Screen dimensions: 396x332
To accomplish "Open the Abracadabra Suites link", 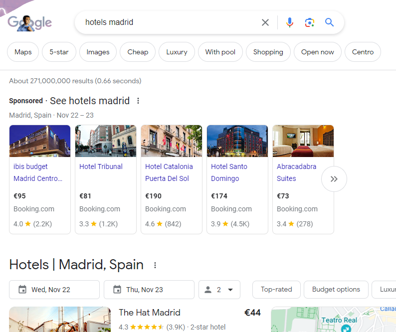I will point(296,172).
